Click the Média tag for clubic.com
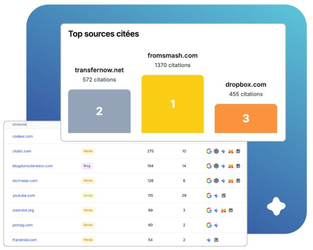The image size is (313, 250). [x=88, y=151]
